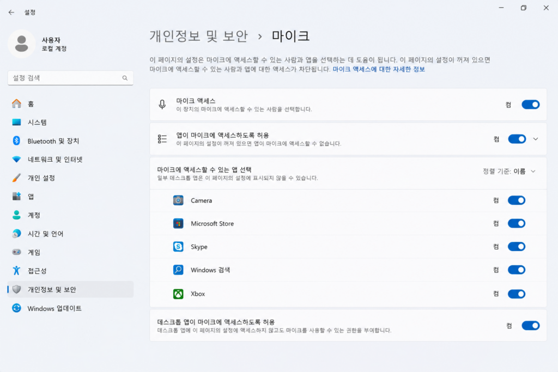Toggle 앱이 마이크에 액세스하도록 허용 switch
558x372 pixels.
coord(517,139)
